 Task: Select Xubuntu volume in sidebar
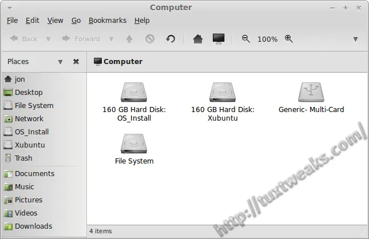[44, 145]
